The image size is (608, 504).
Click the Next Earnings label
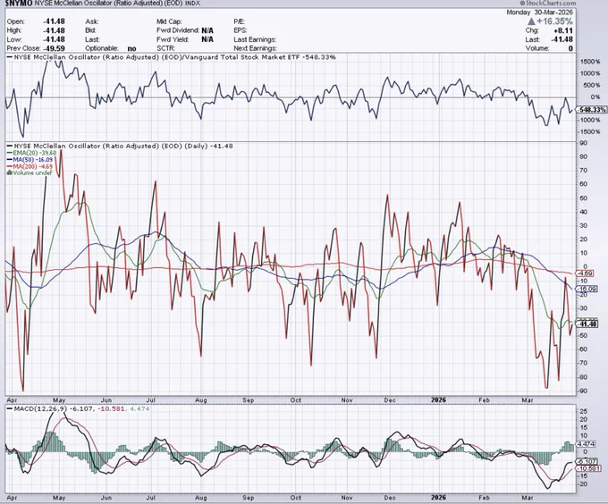tap(255, 48)
